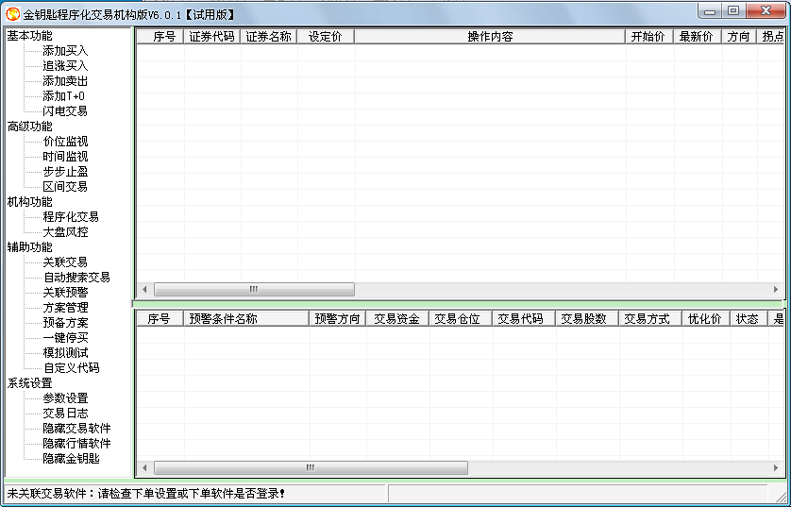The width and height of the screenshot is (791, 507).
Task: Select 步步止盈 tree item
Action: pyautogui.click(x=65, y=172)
